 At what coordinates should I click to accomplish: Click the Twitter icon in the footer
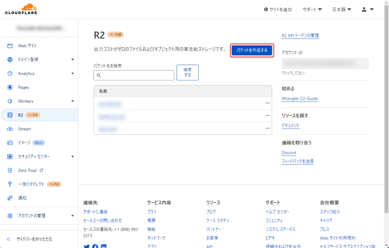pos(87,246)
